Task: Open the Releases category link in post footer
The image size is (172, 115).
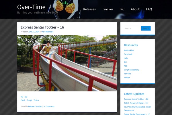Action: click(x=31, y=106)
